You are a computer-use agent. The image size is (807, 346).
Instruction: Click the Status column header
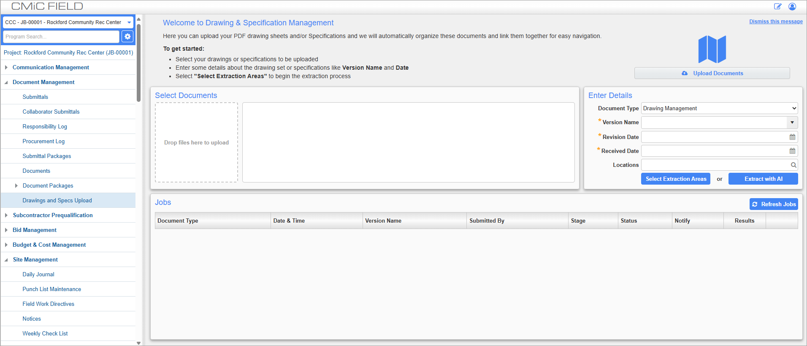pyautogui.click(x=645, y=221)
